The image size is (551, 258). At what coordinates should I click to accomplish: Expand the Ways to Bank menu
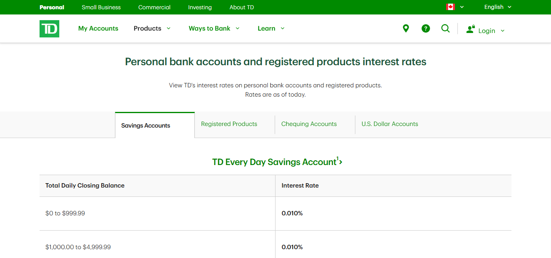click(x=214, y=28)
